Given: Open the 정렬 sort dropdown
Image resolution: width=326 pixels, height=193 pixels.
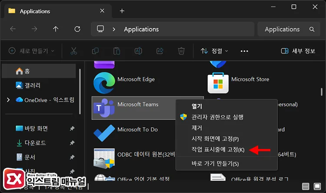Looking at the screenshot, I should pyautogui.click(x=214, y=51).
